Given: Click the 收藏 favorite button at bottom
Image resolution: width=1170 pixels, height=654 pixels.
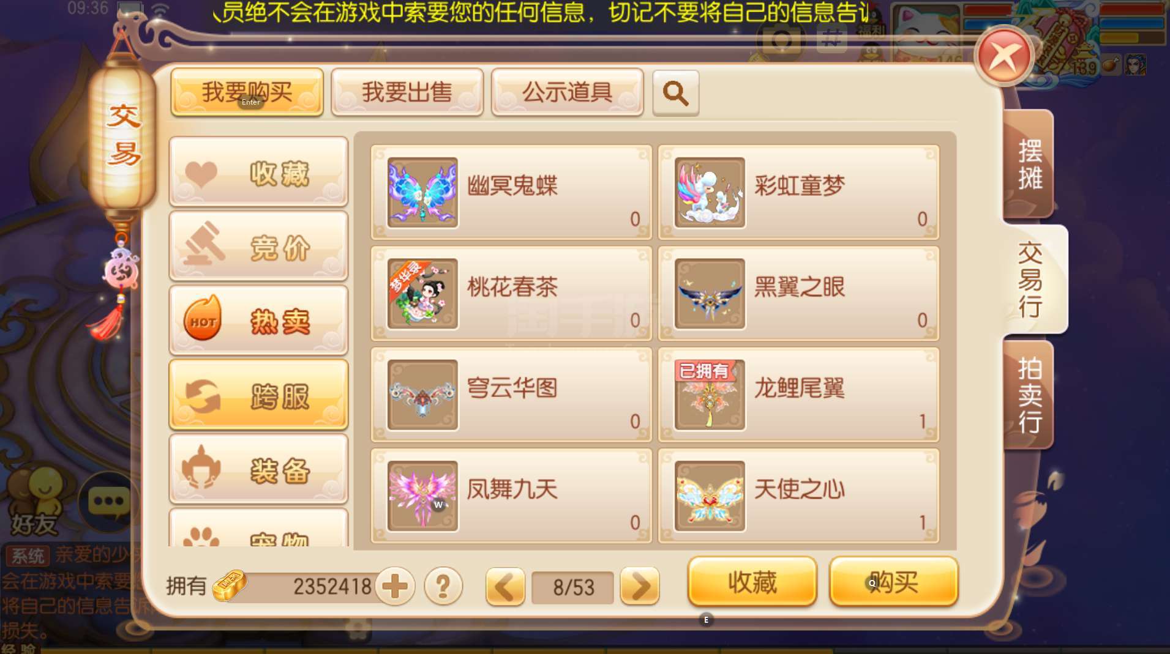Looking at the screenshot, I should click(752, 582).
